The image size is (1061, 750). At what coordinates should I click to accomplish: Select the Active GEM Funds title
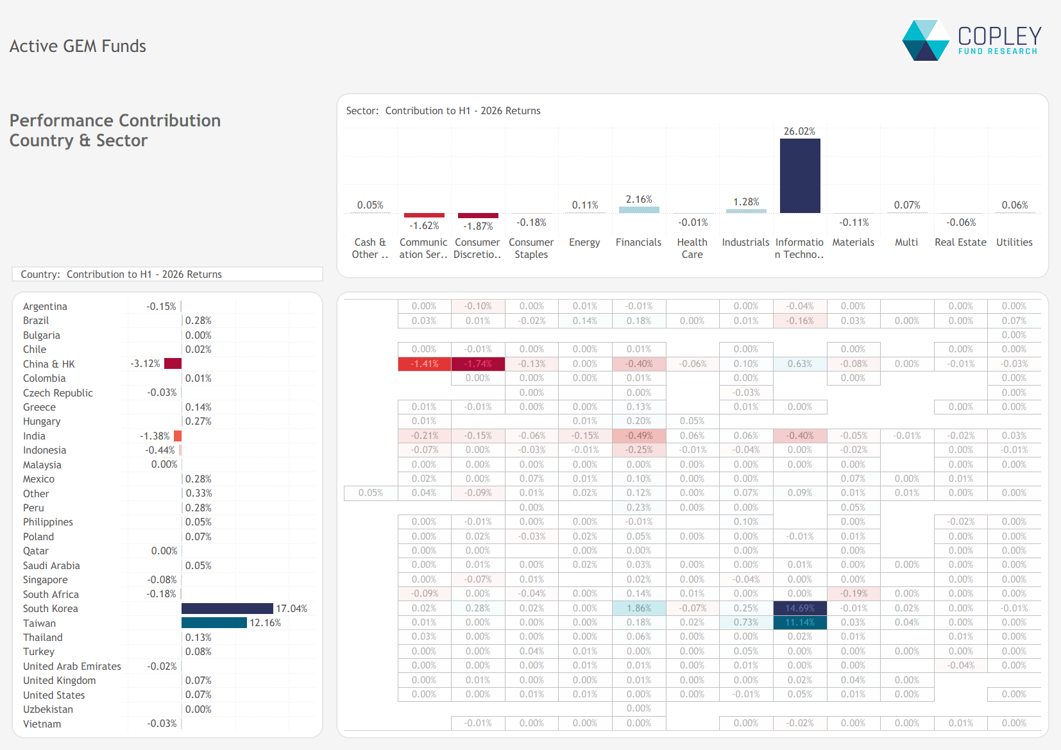[78, 46]
